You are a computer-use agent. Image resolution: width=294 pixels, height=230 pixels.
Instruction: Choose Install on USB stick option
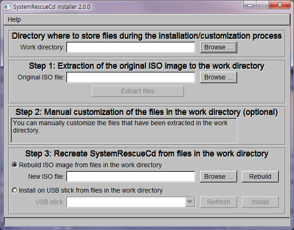15,190
